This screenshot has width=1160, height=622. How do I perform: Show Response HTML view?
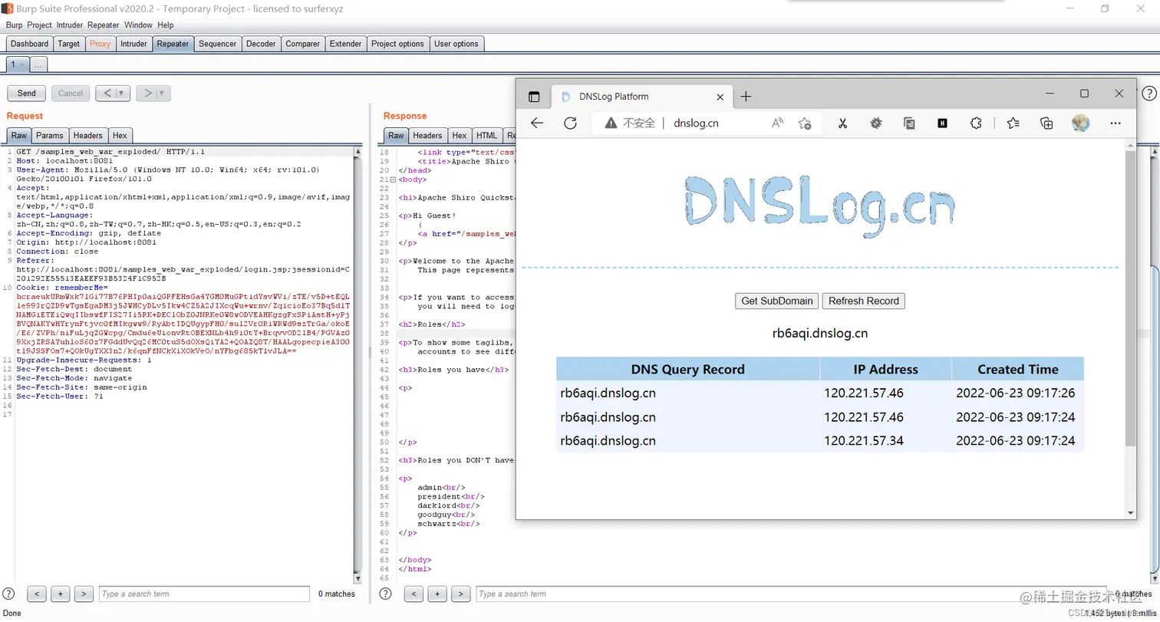(486, 135)
